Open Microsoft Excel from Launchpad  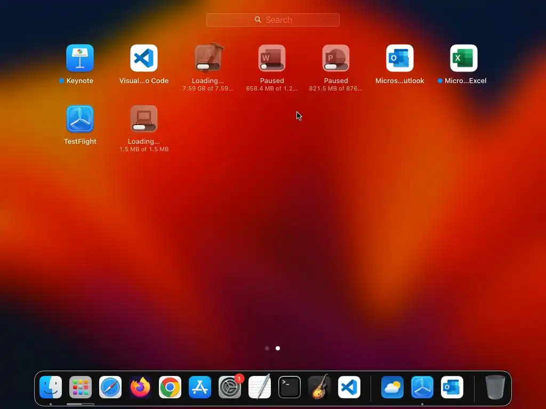464,58
